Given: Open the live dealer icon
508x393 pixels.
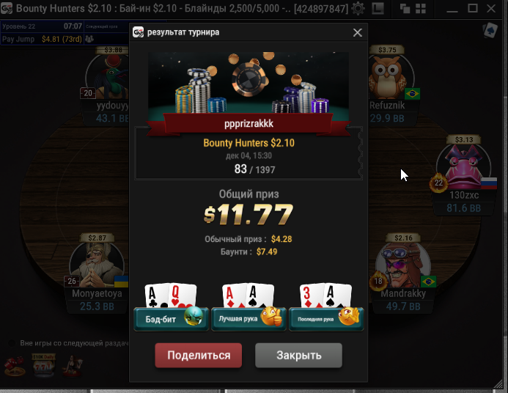Looking at the screenshot, I should tap(73, 366).
